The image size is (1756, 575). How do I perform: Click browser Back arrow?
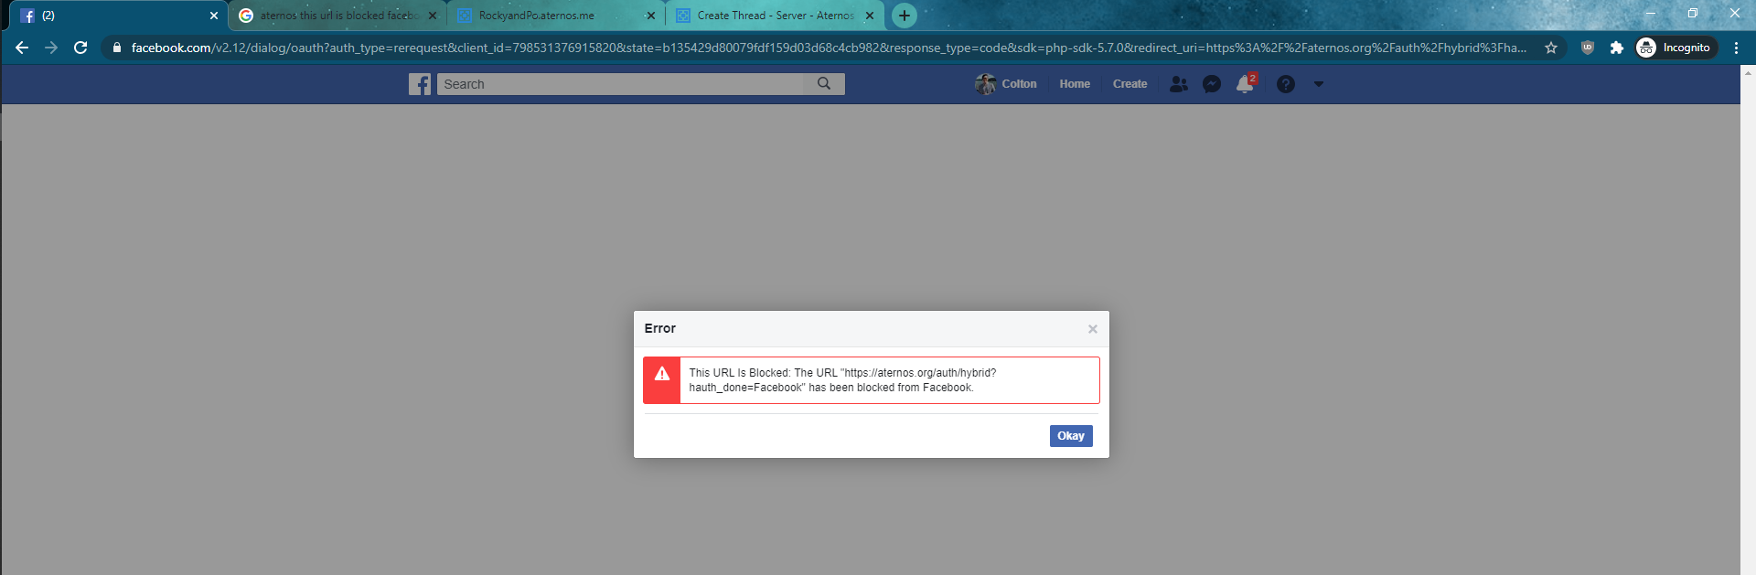pyautogui.click(x=22, y=48)
